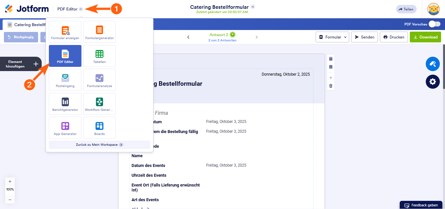Click Zuletzt geändert timestamp text

click(x=223, y=12)
